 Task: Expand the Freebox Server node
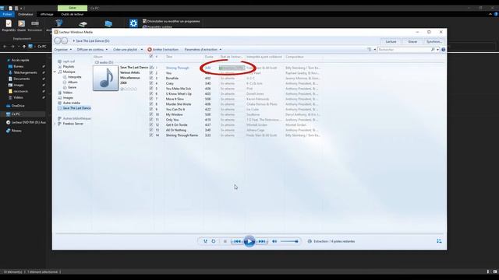click(55, 124)
